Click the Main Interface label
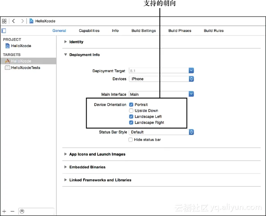This screenshot has width=266, height=216. tap(114, 94)
